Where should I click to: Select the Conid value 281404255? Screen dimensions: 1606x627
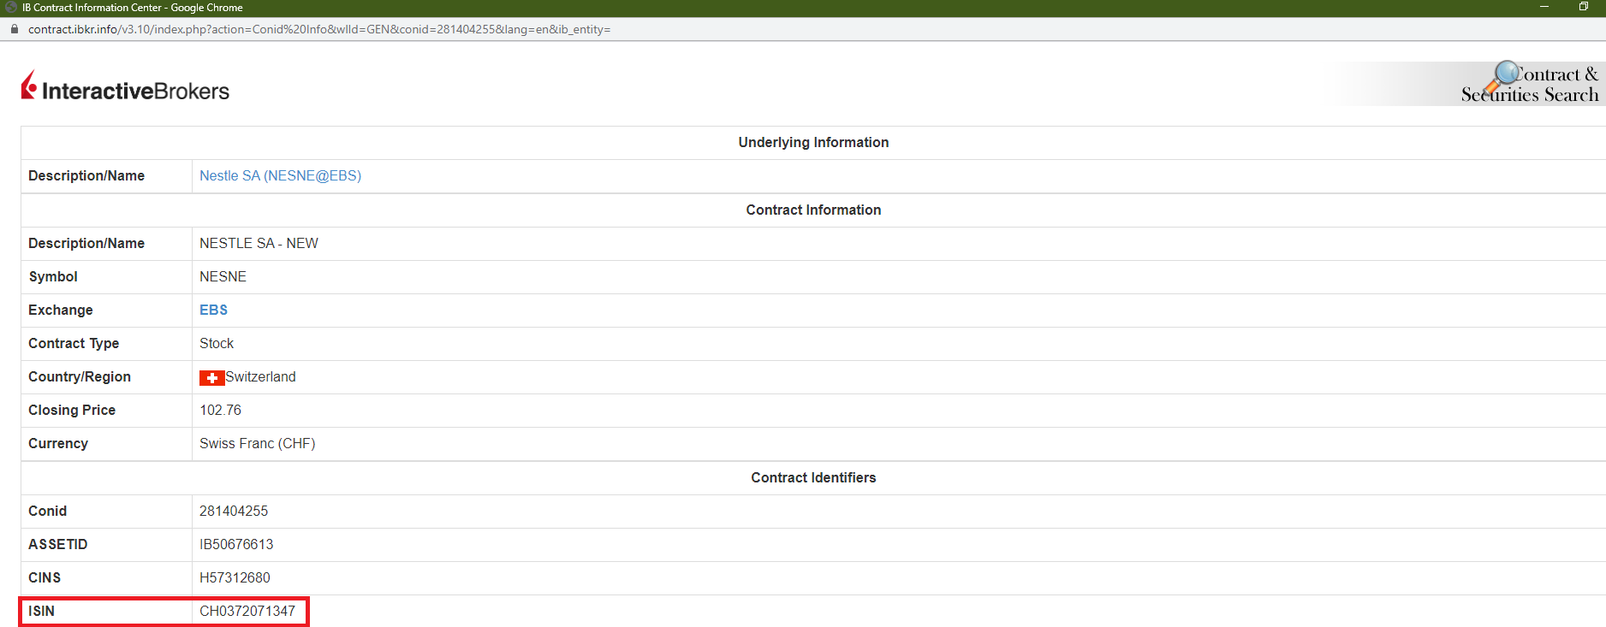tap(234, 511)
